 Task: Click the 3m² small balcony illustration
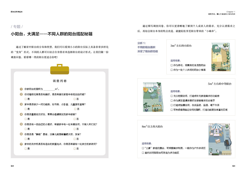(x=221, y=57)
